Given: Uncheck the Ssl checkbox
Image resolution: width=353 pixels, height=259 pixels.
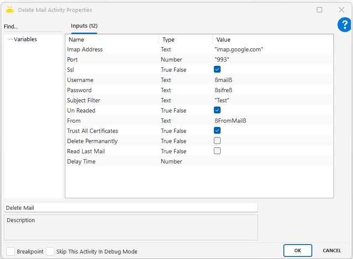Looking at the screenshot, I should coord(217,70).
